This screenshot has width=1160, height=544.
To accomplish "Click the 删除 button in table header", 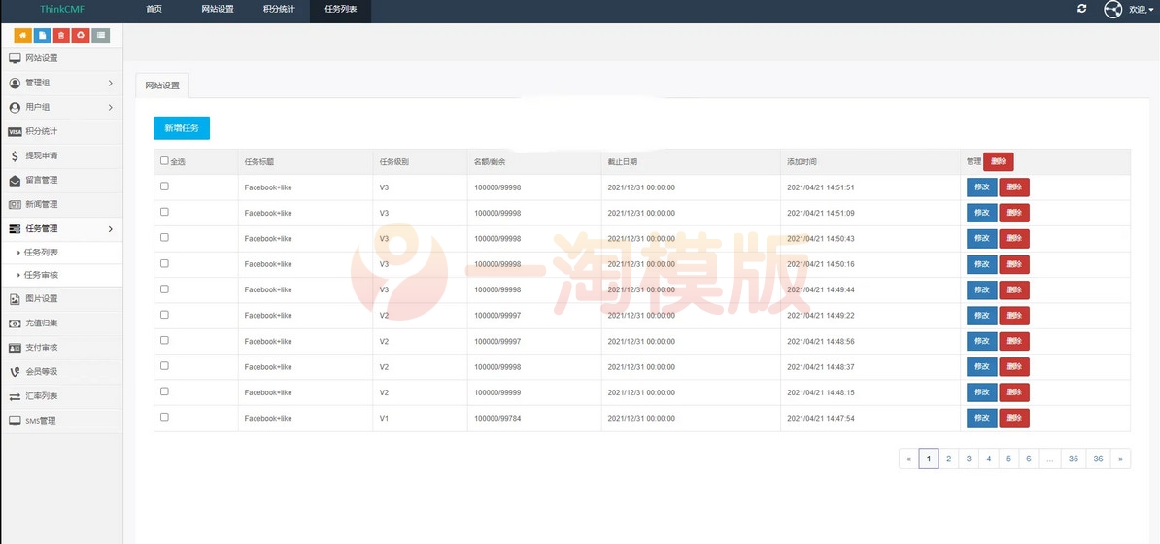I will (x=998, y=162).
